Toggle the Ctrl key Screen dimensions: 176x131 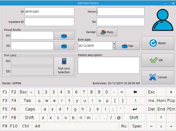click(x=26, y=126)
